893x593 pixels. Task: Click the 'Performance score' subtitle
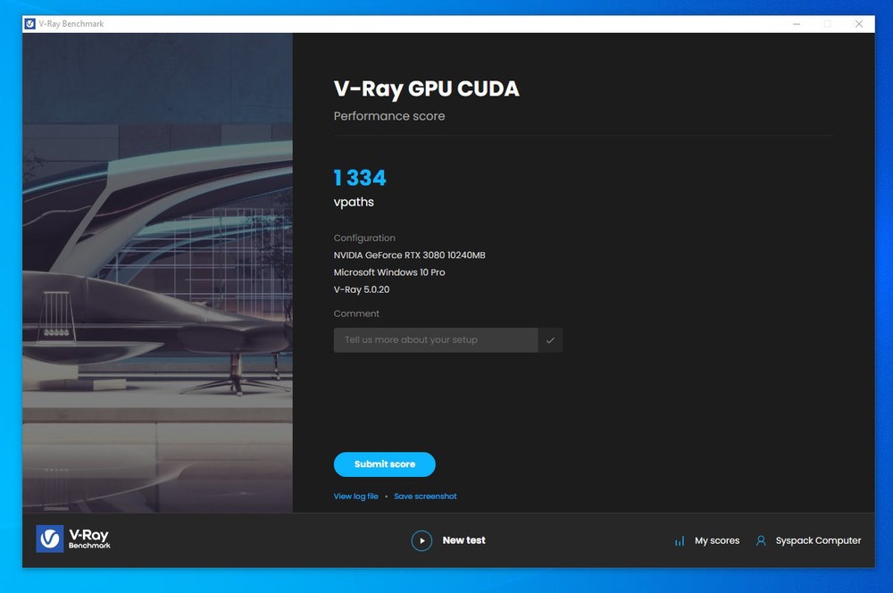(389, 116)
